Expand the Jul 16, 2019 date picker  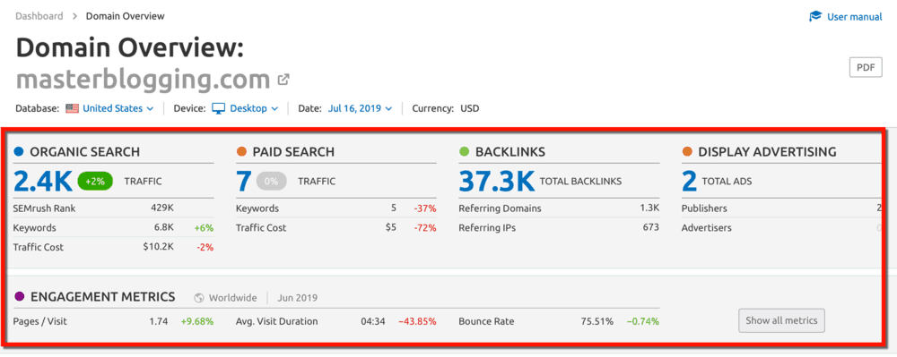click(x=361, y=108)
